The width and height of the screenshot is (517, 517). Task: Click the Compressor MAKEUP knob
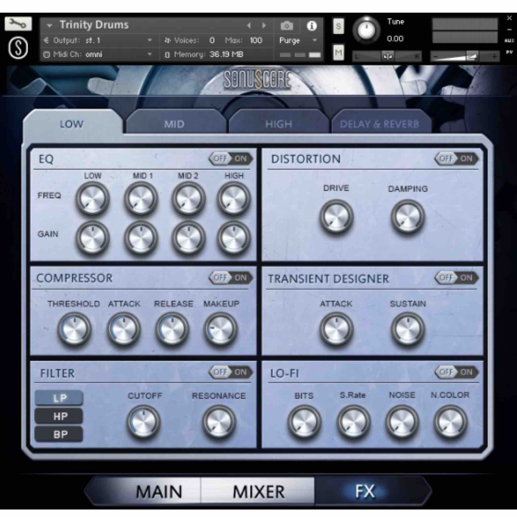coord(221,329)
